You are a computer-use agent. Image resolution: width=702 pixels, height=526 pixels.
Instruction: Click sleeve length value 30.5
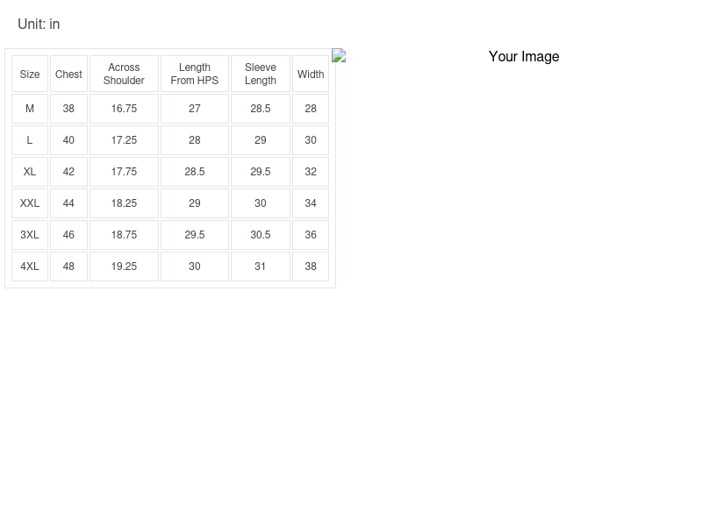tap(261, 235)
